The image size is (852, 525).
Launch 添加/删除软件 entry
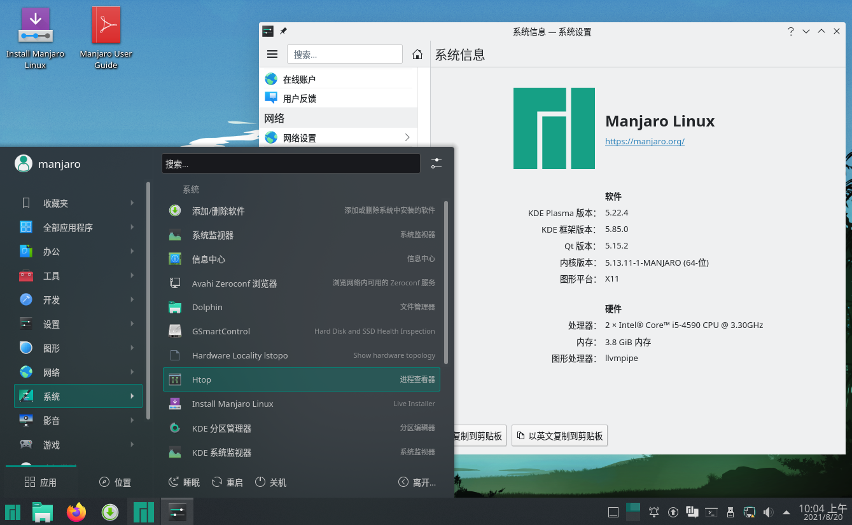coord(302,210)
